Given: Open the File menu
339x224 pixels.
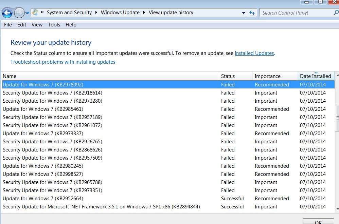Looking at the screenshot, I should pyautogui.click(x=8, y=25).
